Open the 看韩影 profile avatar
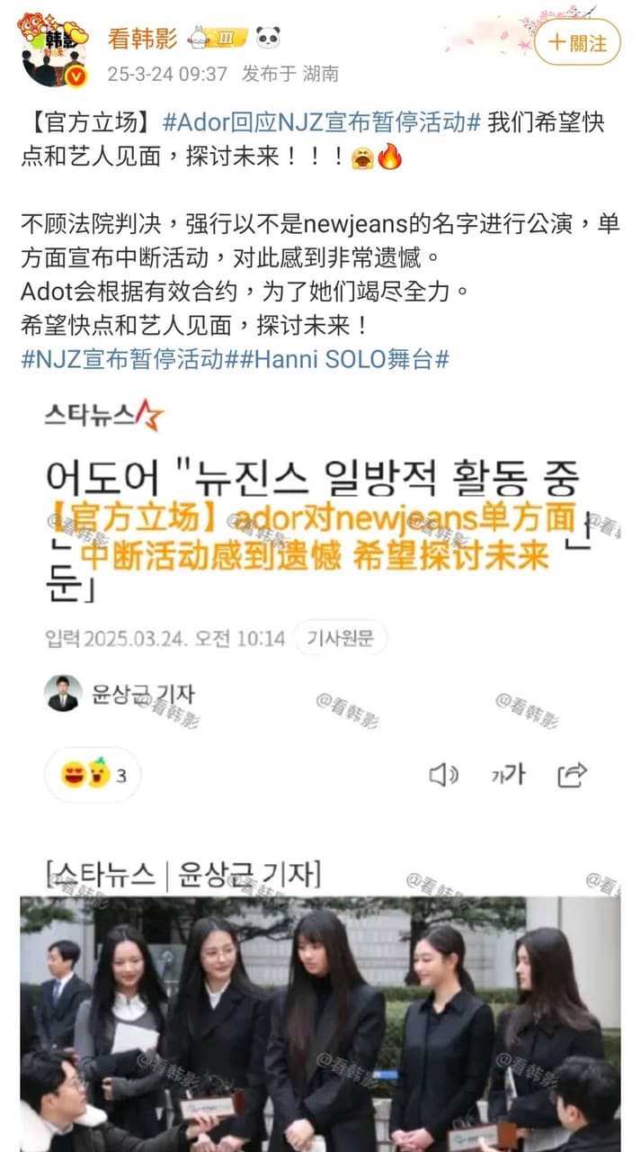 (x=53, y=51)
